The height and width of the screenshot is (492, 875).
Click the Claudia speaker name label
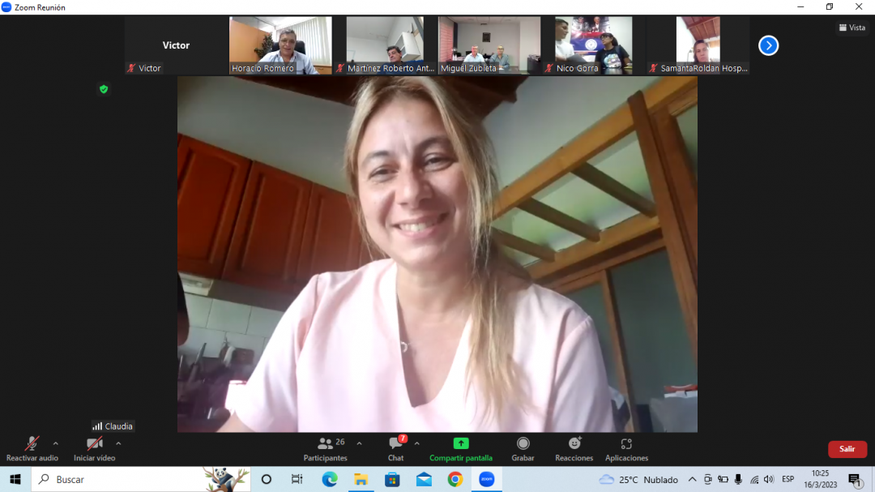[113, 426]
